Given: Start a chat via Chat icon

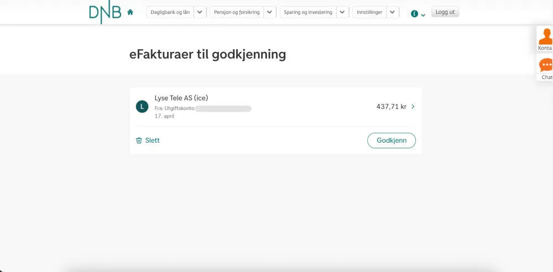Looking at the screenshot, I should [545, 69].
